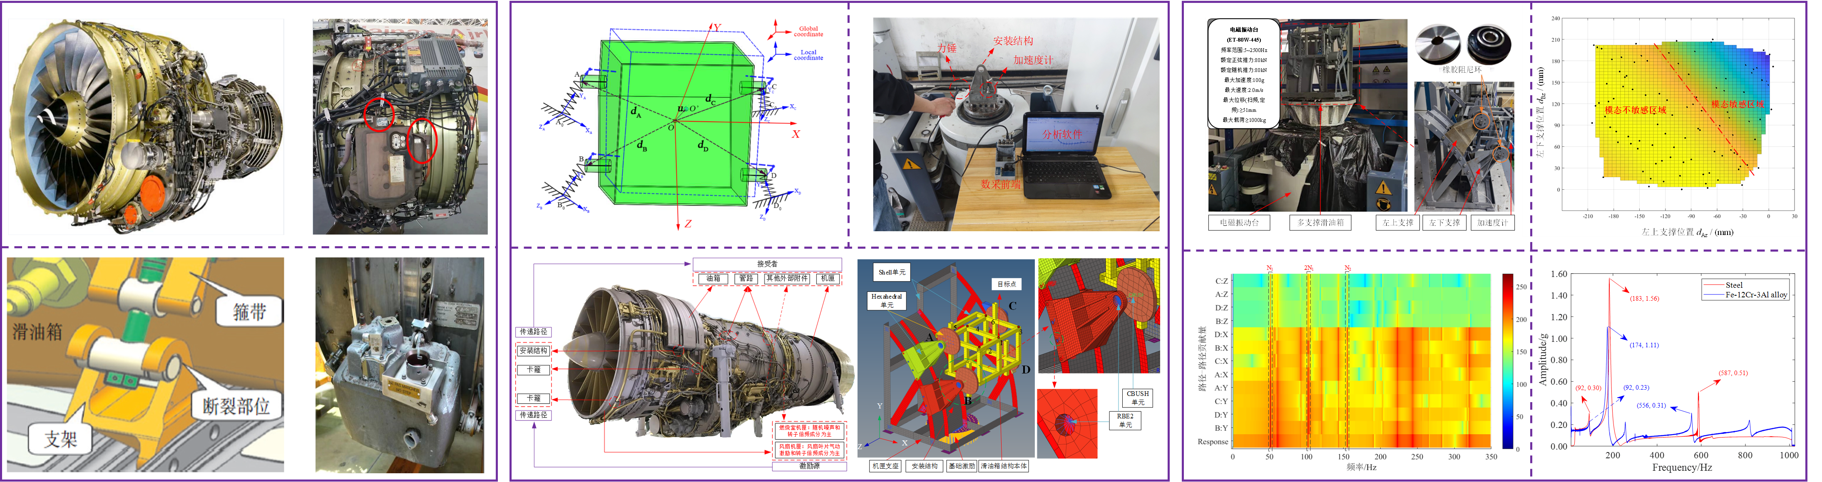Click the 支架 callout label
Screen dimensions: 1822x482
[61, 440]
